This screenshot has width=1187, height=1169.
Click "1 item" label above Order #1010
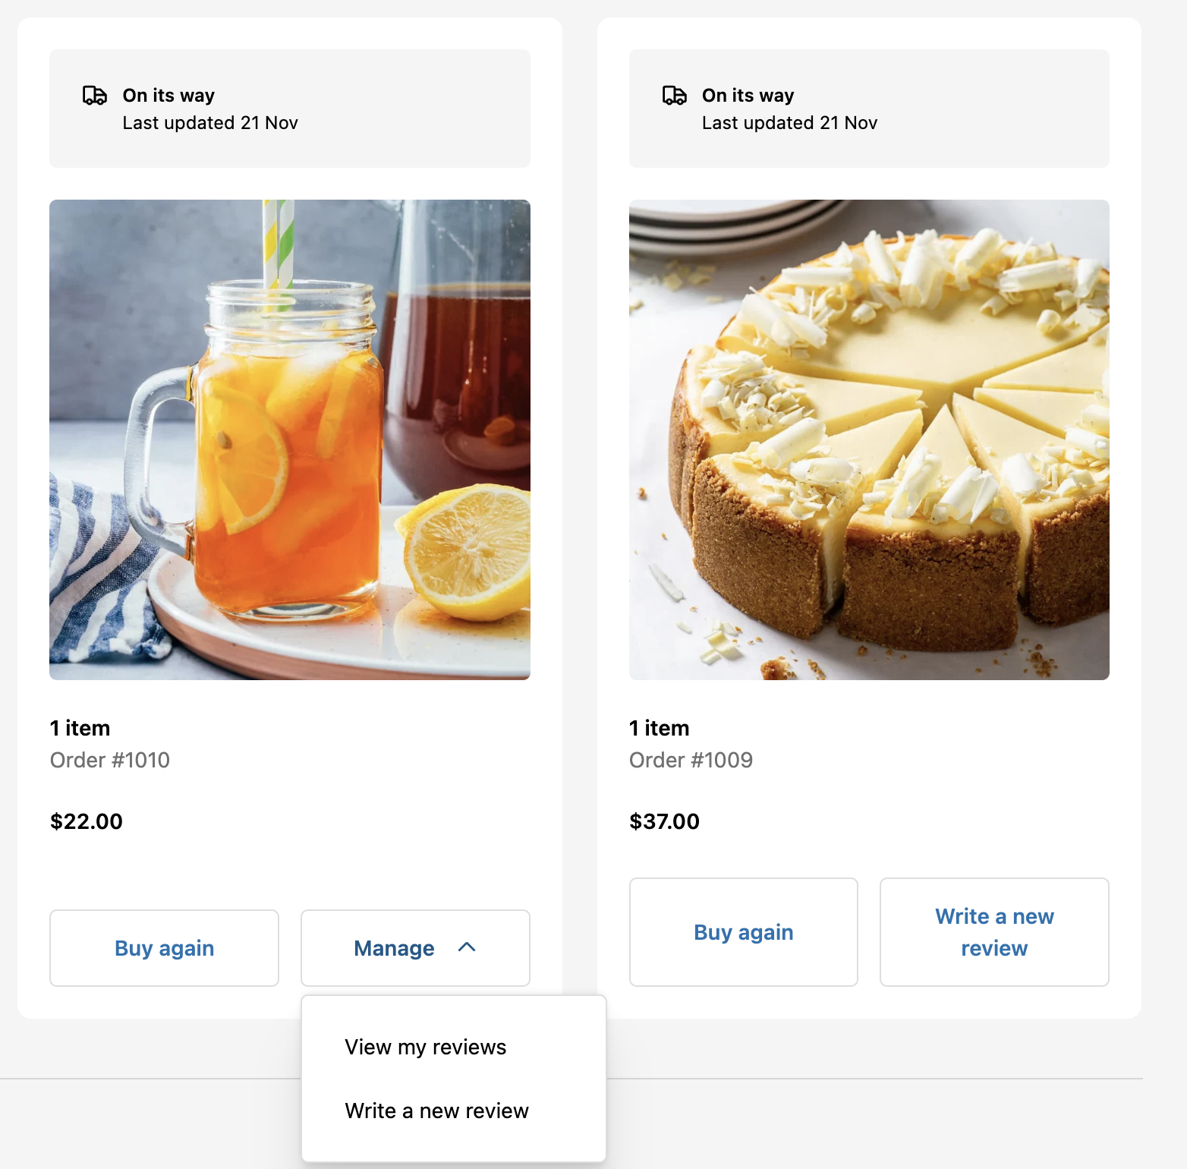(x=80, y=728)
